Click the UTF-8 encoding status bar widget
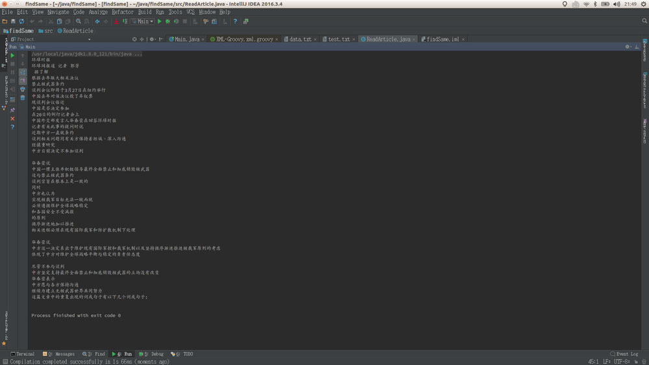The image size is (649, 365). click(621, 361)
